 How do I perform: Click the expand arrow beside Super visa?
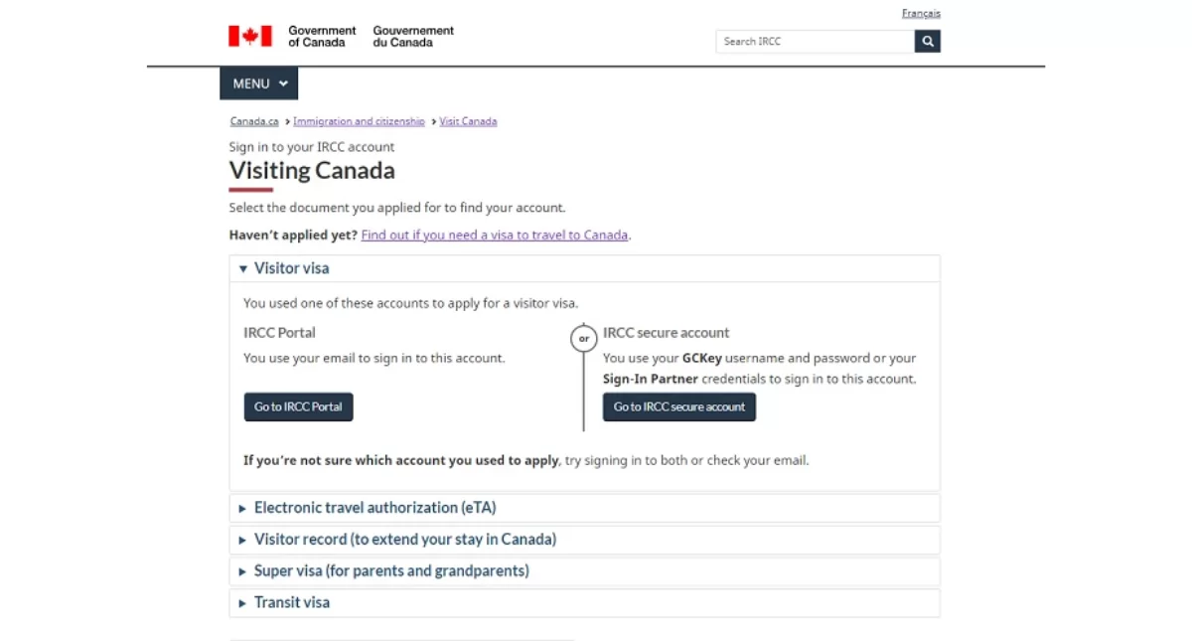(x=242, y=570)
